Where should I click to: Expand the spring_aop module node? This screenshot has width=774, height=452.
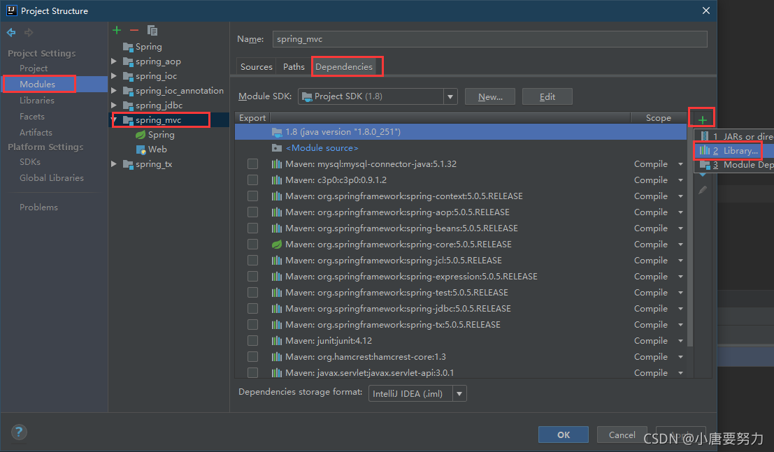click(114, 61)
